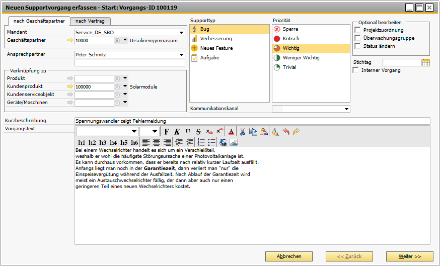Viewport: 440px width, 266px height.
Task: Click the undo arrow in editor toolbar
Action: [286, 132]
